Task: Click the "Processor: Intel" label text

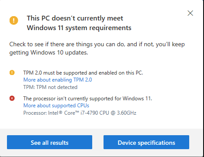Action: pyautogui.click(x=41, y=113)
